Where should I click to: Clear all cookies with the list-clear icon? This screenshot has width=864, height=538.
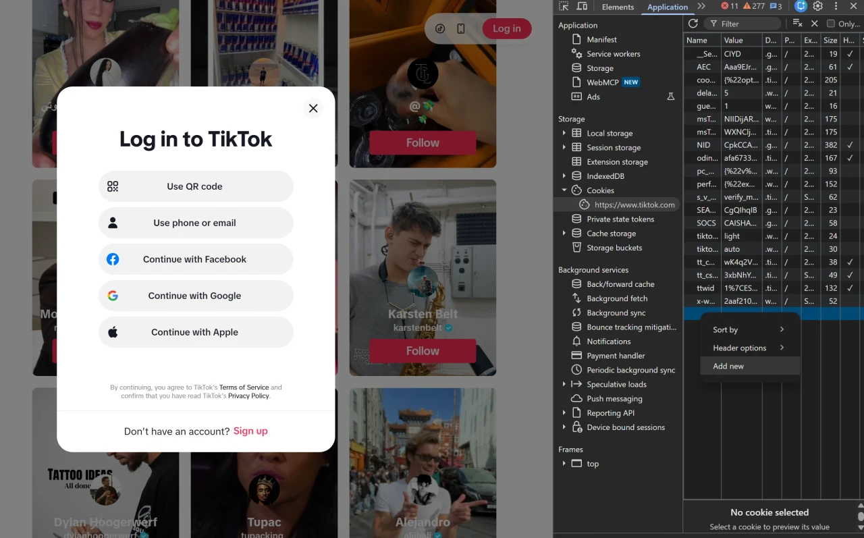[797, 24]
